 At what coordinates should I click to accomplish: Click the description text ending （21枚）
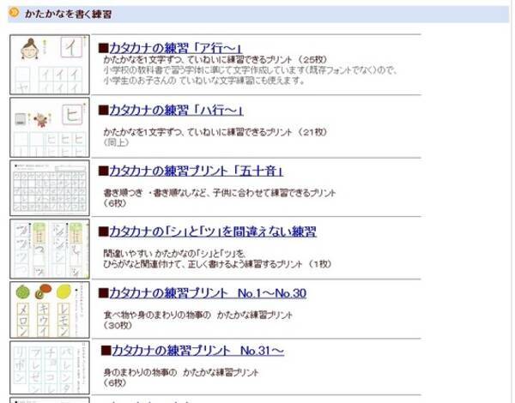[x=215, y=132]
